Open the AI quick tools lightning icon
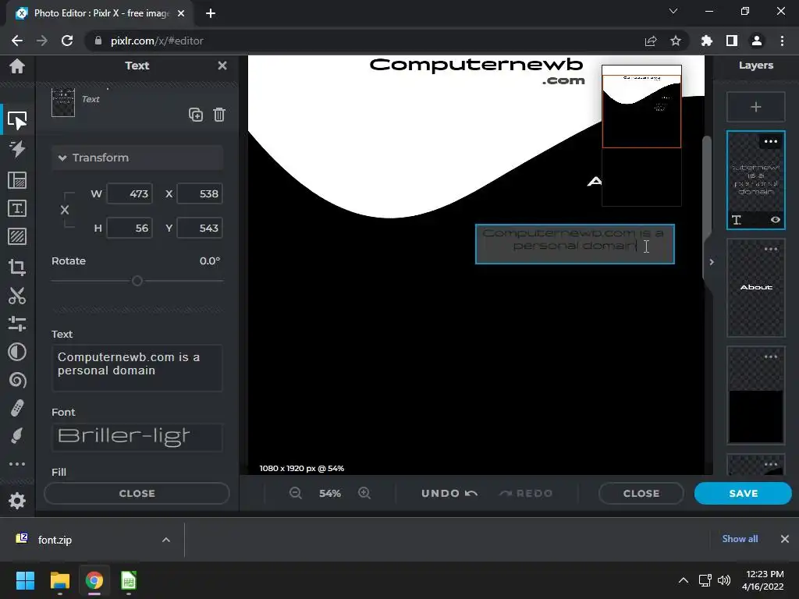The width and height of the screenshot is (799, 599). point(17,149)
